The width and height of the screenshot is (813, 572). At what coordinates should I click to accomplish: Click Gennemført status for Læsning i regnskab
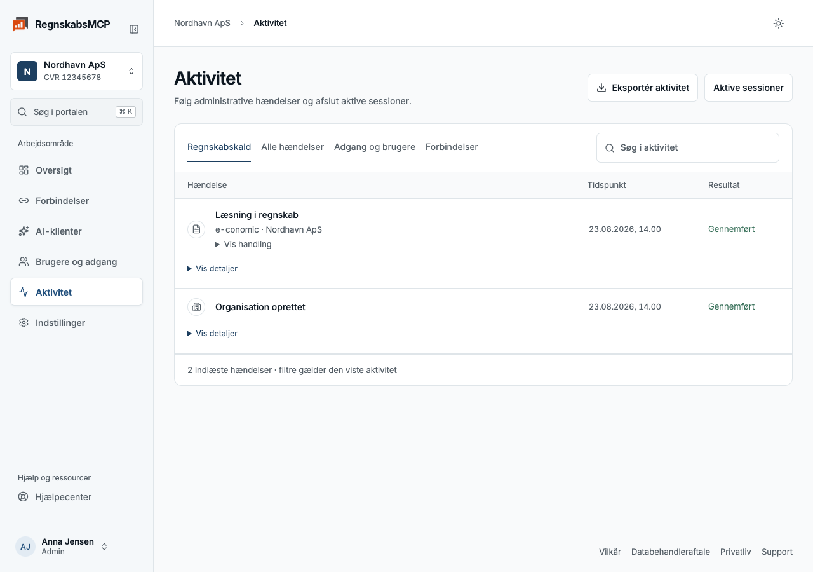[732, 229]
